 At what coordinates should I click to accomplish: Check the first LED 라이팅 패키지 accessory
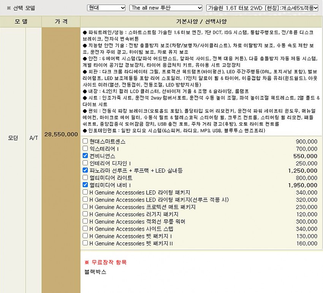[x=85, y=192]
